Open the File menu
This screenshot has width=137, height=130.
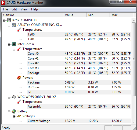[5, 9]
